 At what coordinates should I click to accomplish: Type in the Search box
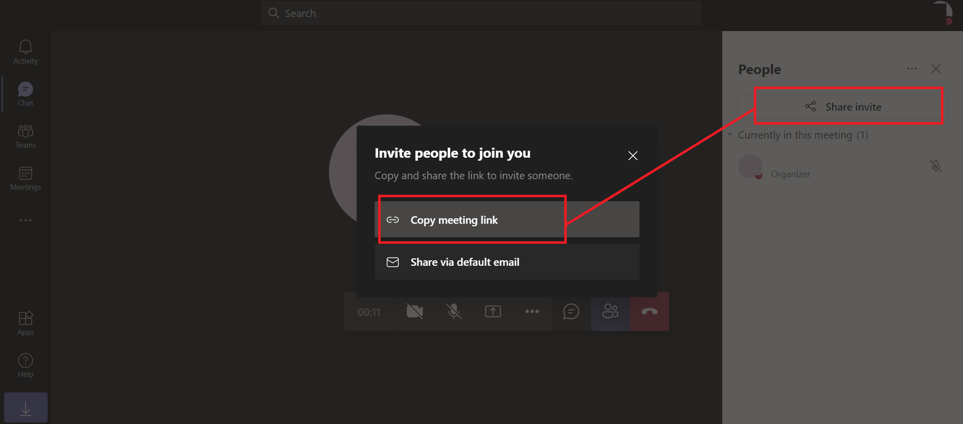(x=481, y=13)
